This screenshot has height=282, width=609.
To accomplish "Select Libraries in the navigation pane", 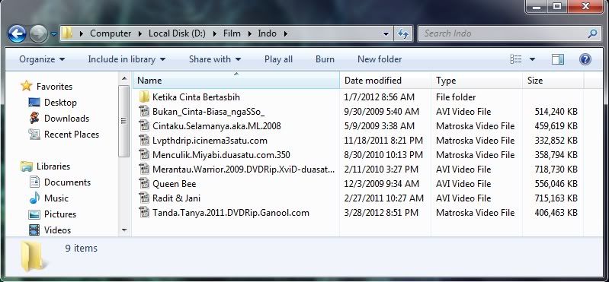I will [53, 166].
